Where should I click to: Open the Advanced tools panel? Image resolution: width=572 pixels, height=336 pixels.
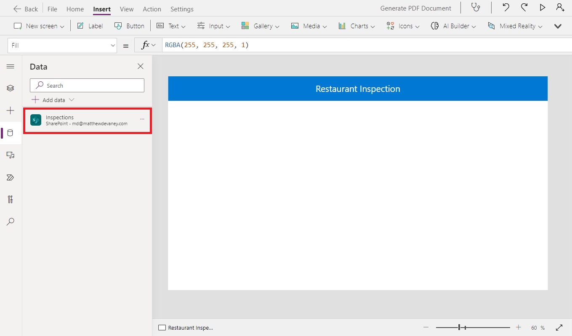(x=11, y=199)
